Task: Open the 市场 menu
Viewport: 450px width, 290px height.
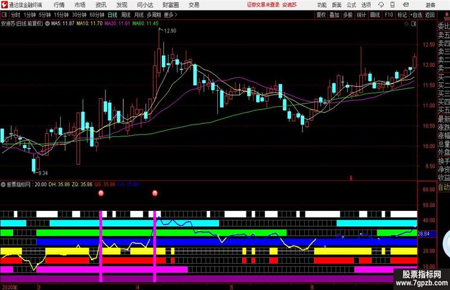Action: 80,5
